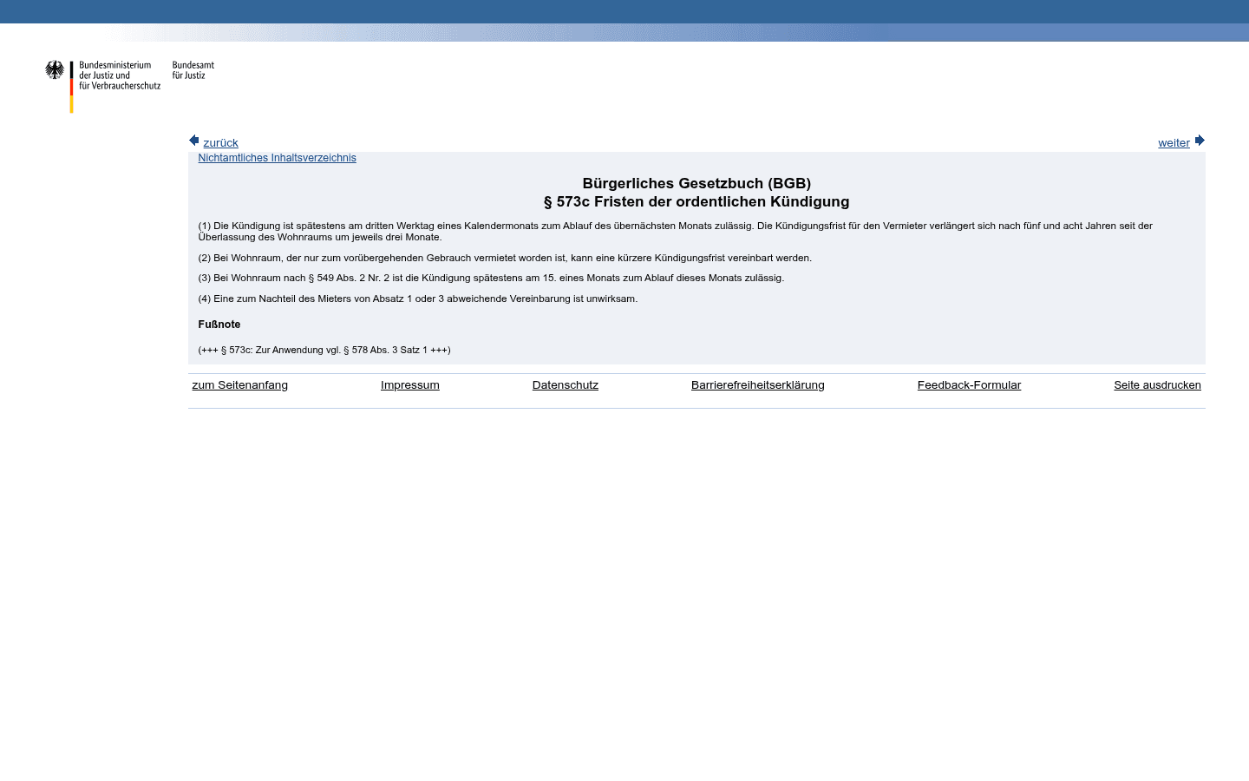Open the zurück link

(x=220, y=143)
